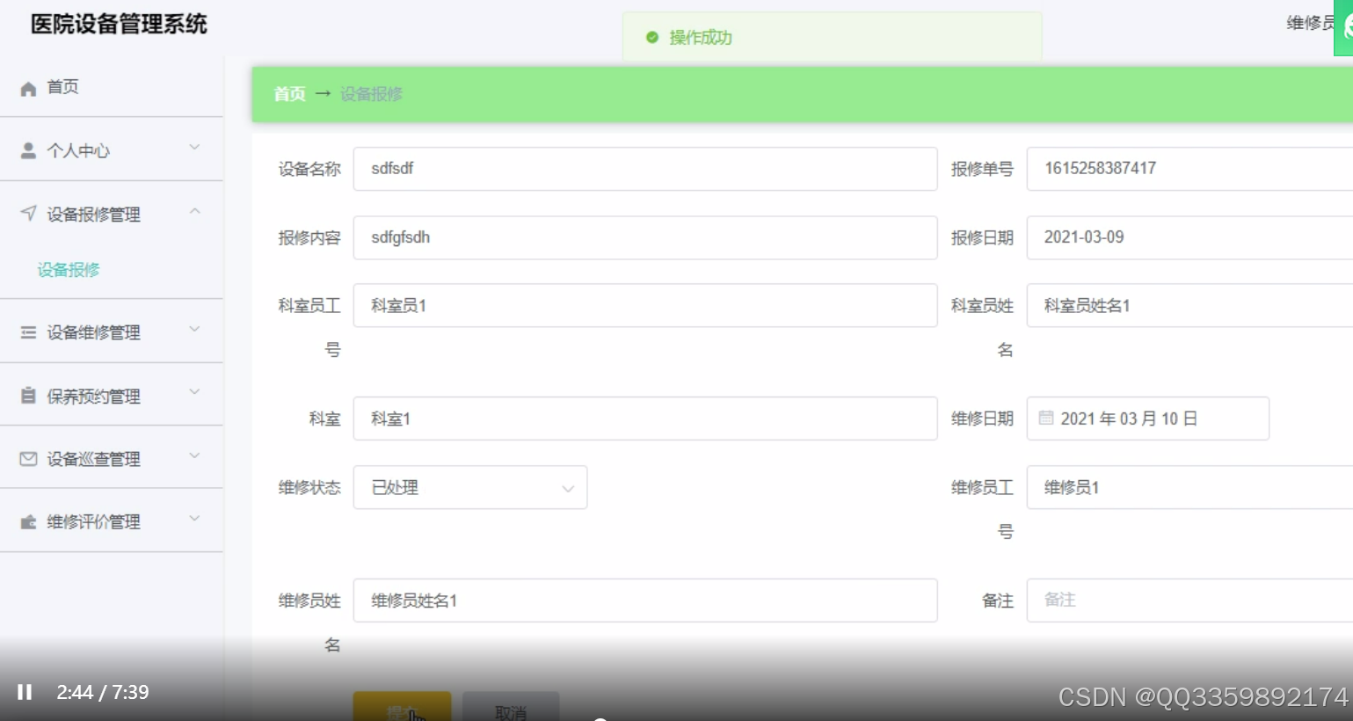Viewport: 1353px width, 721px height.
Task: Click the 科室员姓名 input containing 科室员姓名1
Action: 1189,305
